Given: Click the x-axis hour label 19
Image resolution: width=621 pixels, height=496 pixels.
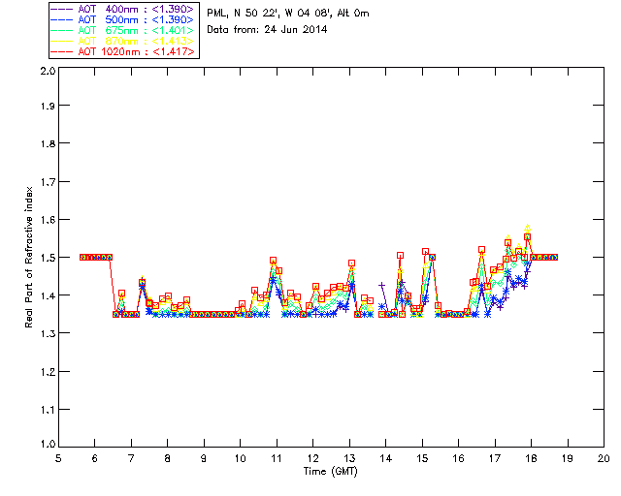Looking at the screenshot, I should (x=568, y=458).
